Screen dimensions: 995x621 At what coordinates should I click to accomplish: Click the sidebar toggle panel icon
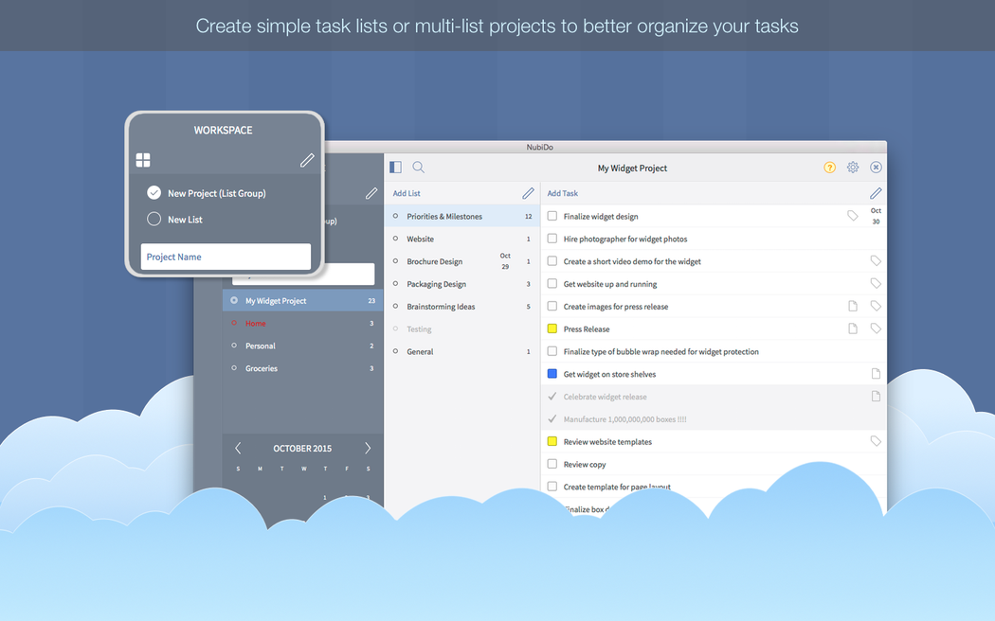(396, 168)
